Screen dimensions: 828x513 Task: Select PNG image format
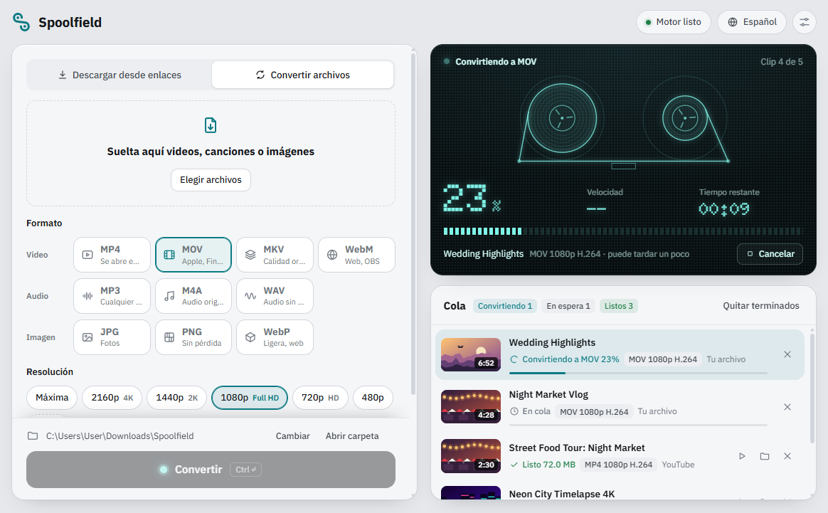click(x=193, y=337)
